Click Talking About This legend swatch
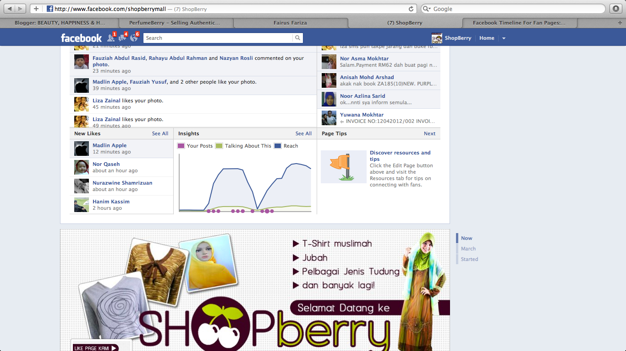Screen dimensions: 626x351 [x=219, y=146]
